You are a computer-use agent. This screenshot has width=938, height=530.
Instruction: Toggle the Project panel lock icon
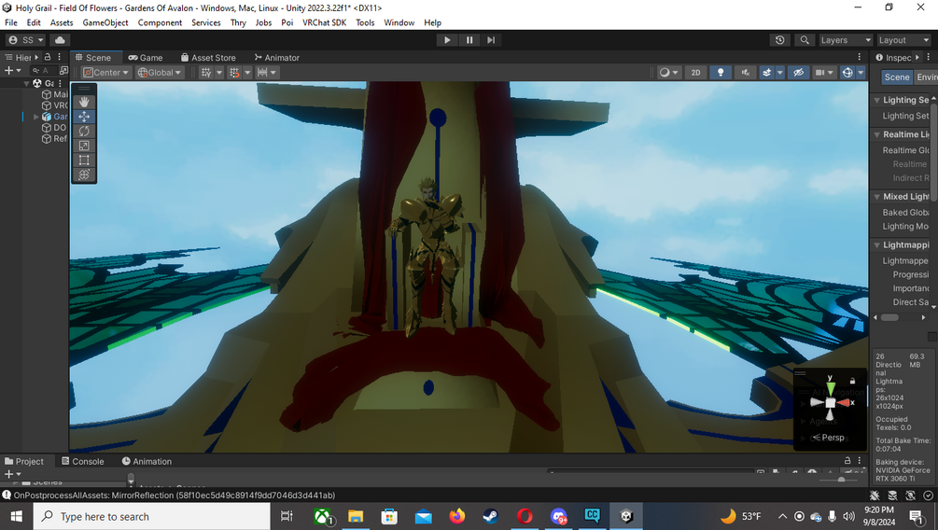[847, 461]
